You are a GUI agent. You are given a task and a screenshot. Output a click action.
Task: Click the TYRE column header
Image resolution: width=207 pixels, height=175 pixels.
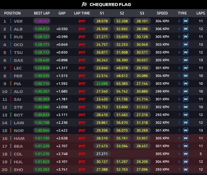coord(182,13)
